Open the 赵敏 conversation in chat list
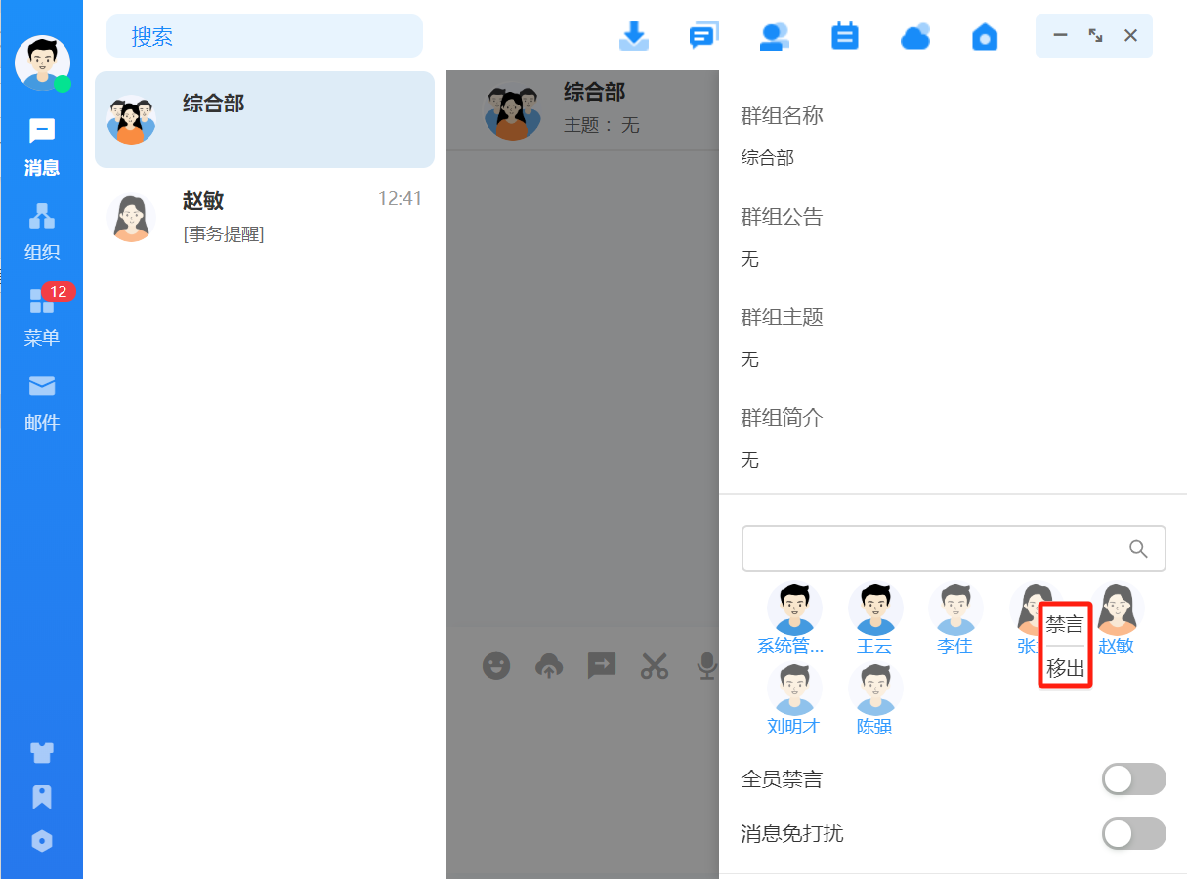This screenshot has width=1187, height=879. (x=264, y=216)
